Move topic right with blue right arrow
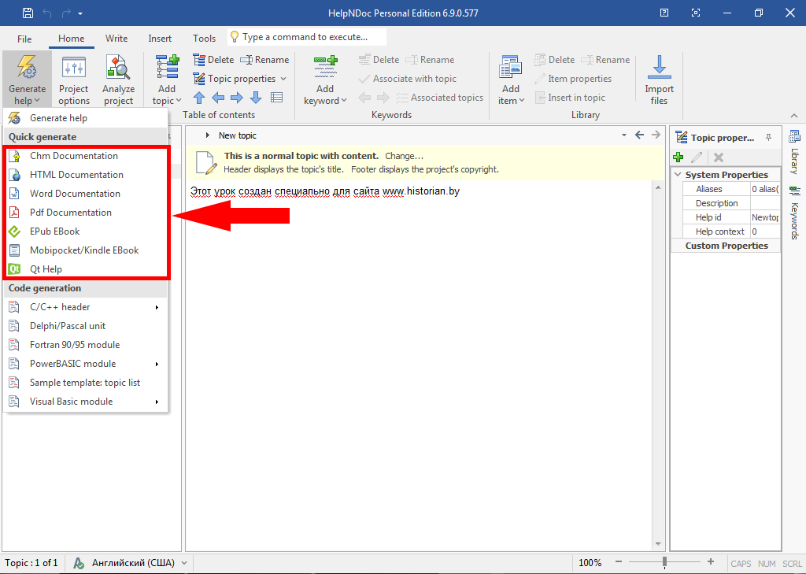Image resolution: width=806 pixels, height=574 pixels. coord(236,97)
